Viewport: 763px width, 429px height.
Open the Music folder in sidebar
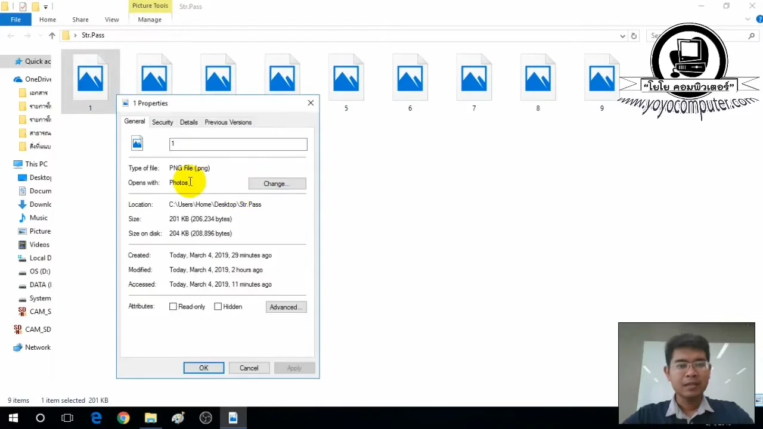point(38,217)
